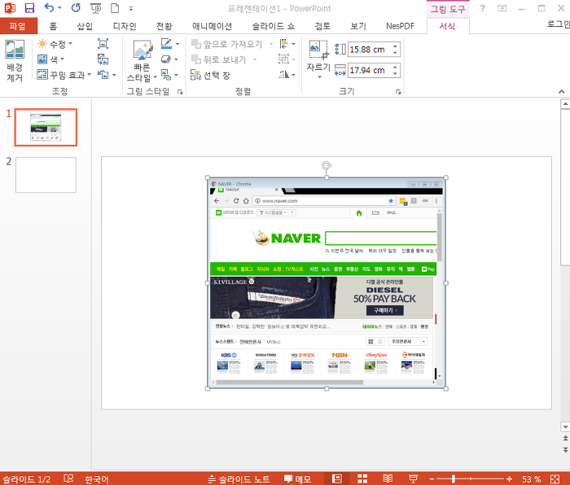Switch to the 애니메이션 animations tab
This screenshot has width=570, height=485.
pyautogui.click(x=212, y=26)
